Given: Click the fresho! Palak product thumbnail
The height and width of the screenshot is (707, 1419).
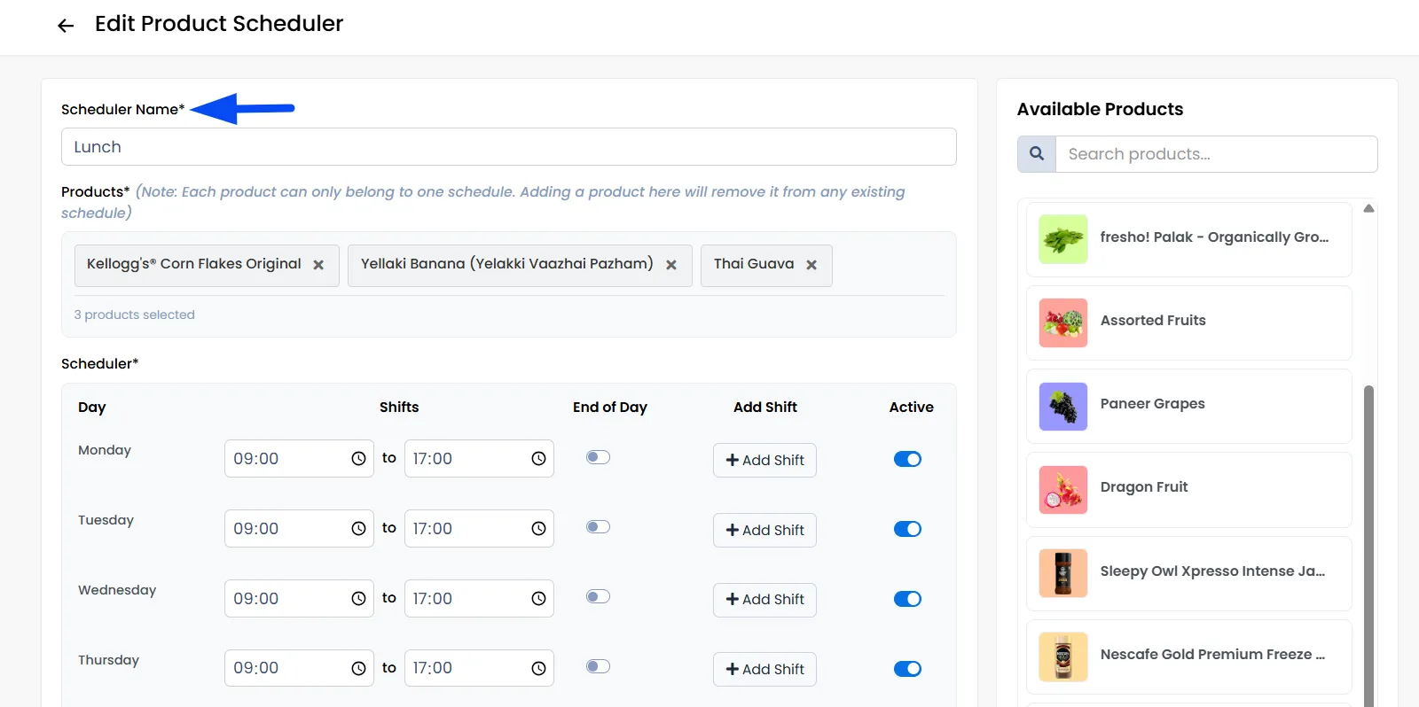Looking at the screenshot, I should 1063,239.
